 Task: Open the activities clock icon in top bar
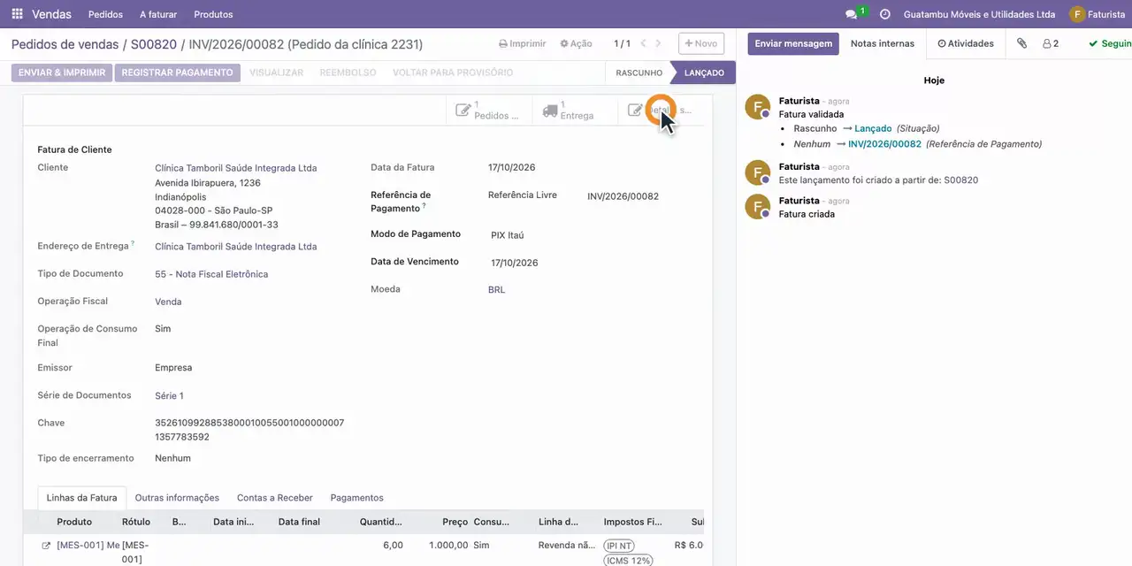click(884, 14)
